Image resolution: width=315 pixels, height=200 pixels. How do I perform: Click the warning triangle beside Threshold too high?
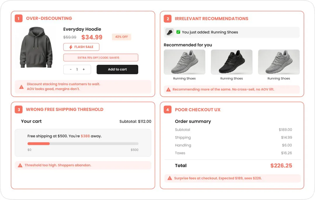[x=20, y=166]
